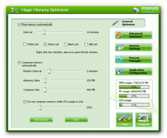Open the help books icon in title bar
The image size is (167, 138).
(x=136, y=10)
